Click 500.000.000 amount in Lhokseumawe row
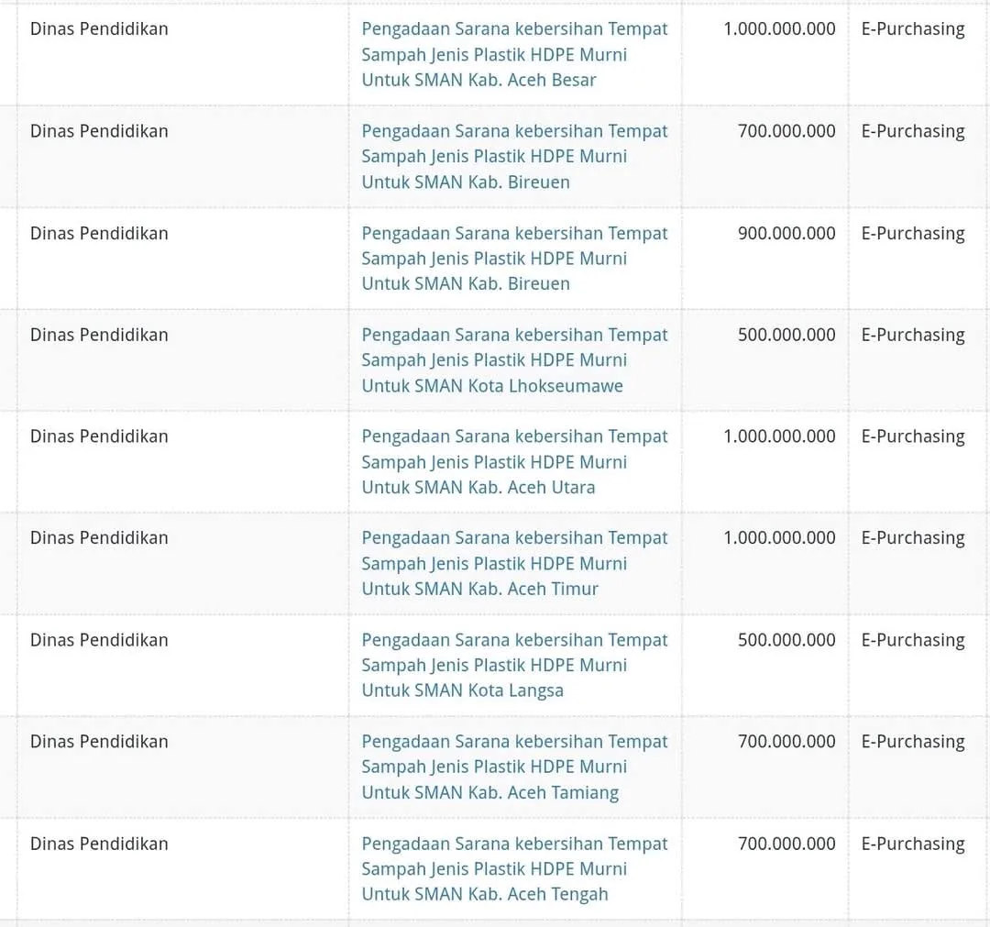The width and height of the screenshot is (990, 927). 786,335
